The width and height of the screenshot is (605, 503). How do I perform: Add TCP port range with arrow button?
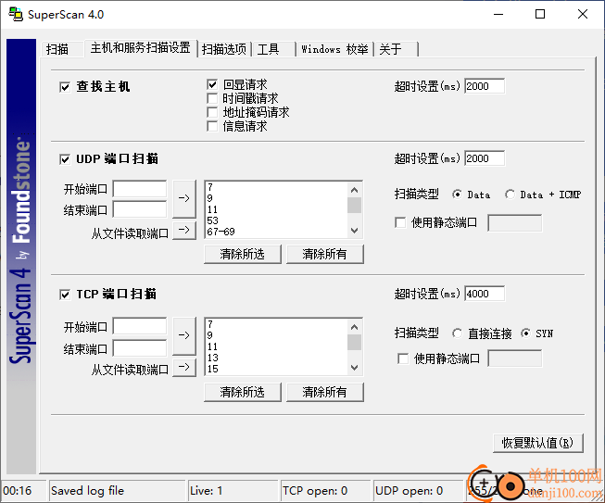184,335
